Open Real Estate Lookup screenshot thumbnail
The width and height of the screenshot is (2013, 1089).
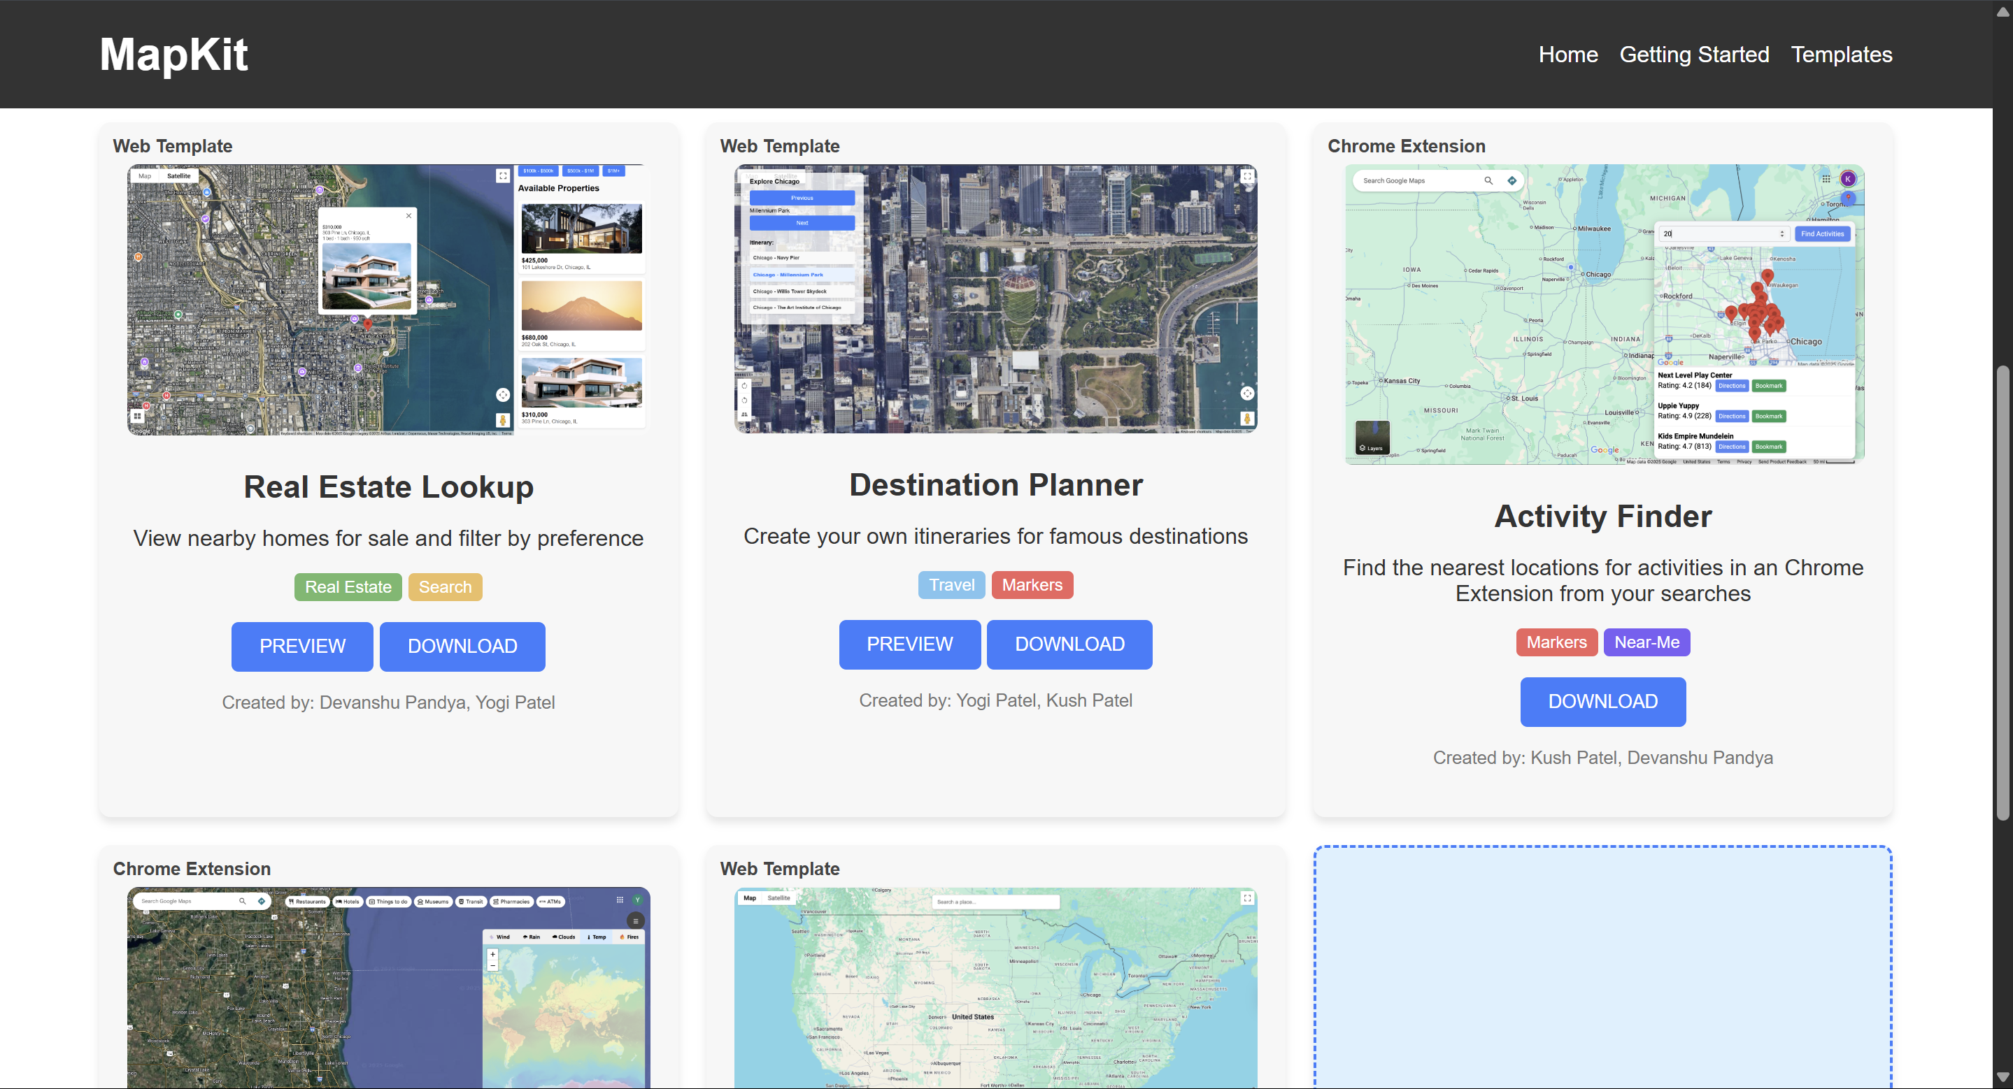click(387, 299)
